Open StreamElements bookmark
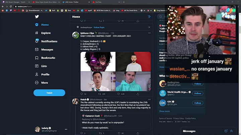Viewport: 241px width, 135px height. (x=34, y=10)
